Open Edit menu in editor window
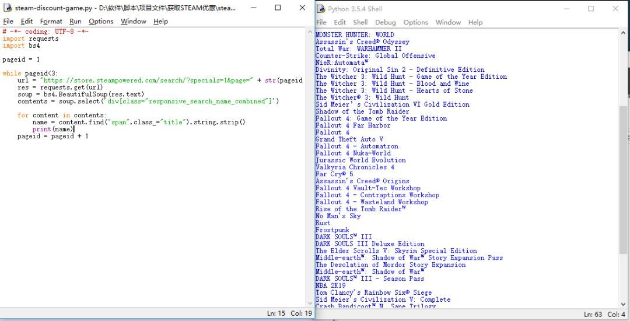 coord(27,21)
